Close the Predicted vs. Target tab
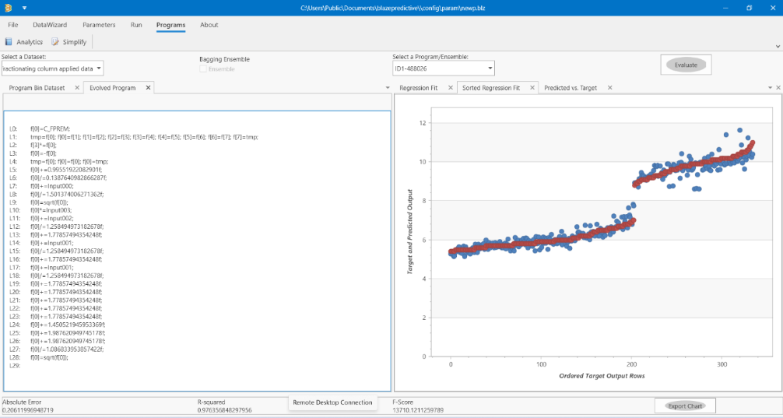The width and height of the screenshot is (783, 418). click(x=609, y=87)
